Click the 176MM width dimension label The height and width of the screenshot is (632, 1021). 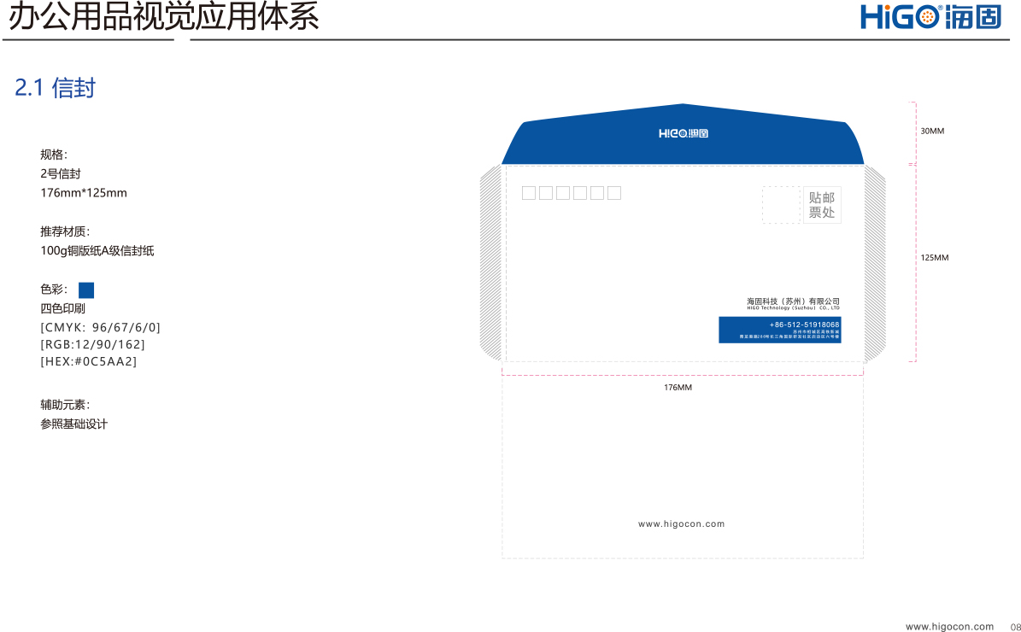click(x=678, y=388)
